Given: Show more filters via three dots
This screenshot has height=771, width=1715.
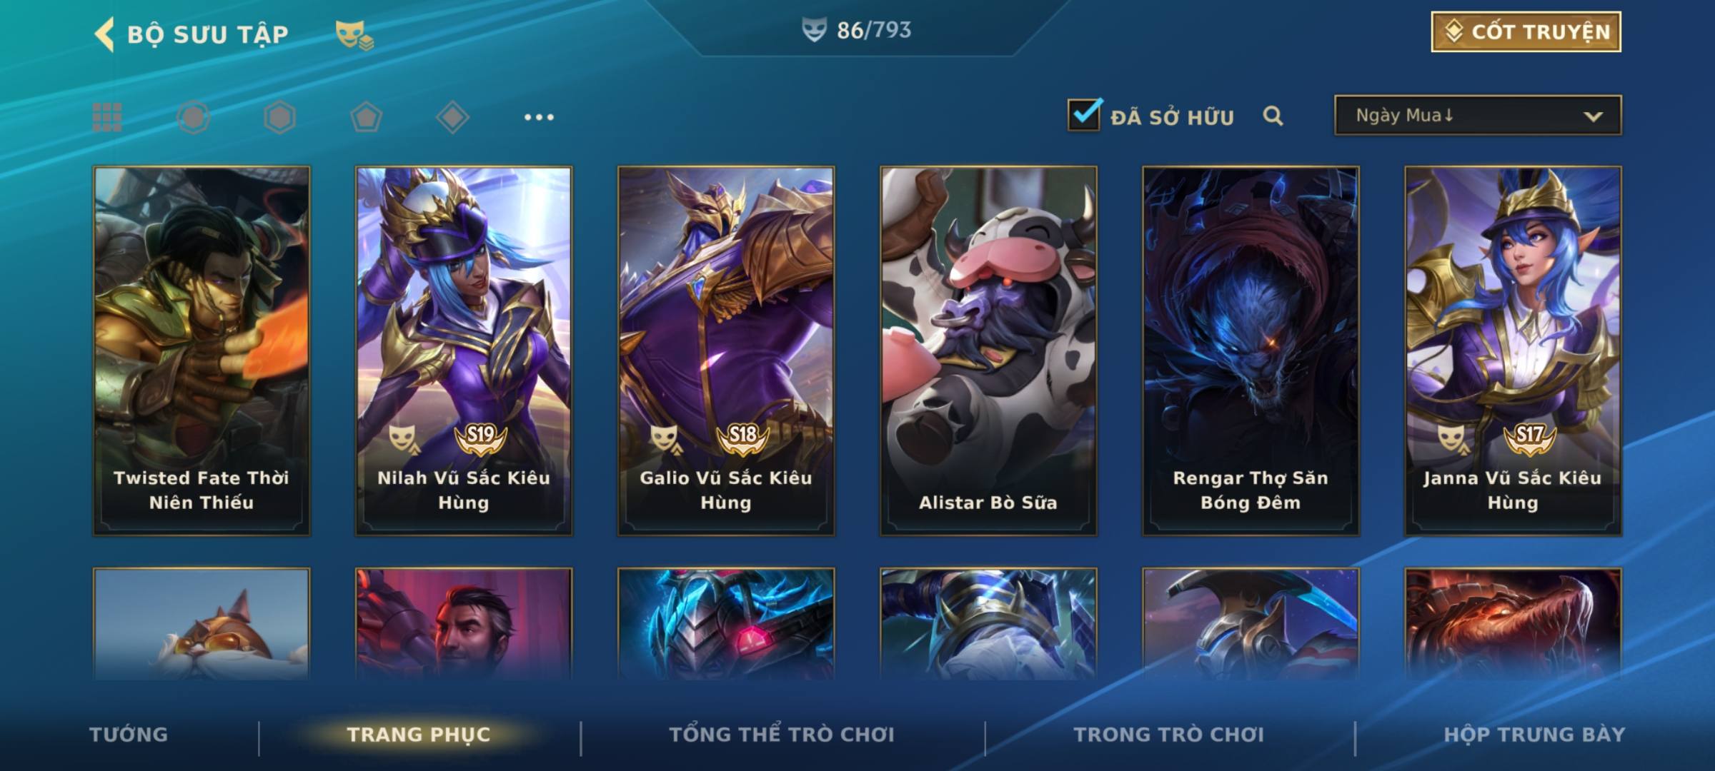Looking at the screenshot, I should (539, 117).
